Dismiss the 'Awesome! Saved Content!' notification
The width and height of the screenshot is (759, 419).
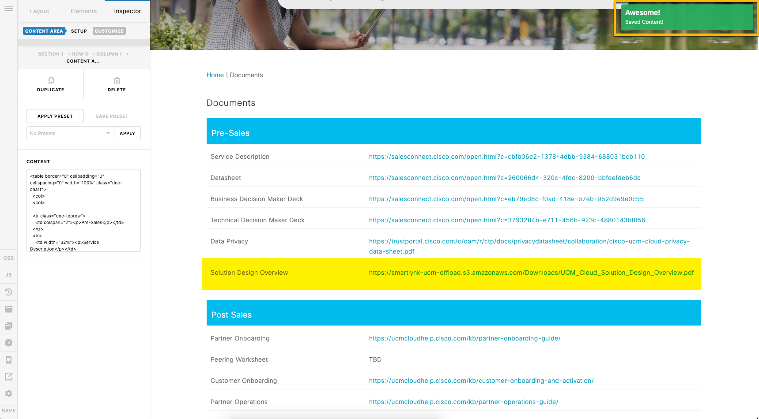(687, 17)
